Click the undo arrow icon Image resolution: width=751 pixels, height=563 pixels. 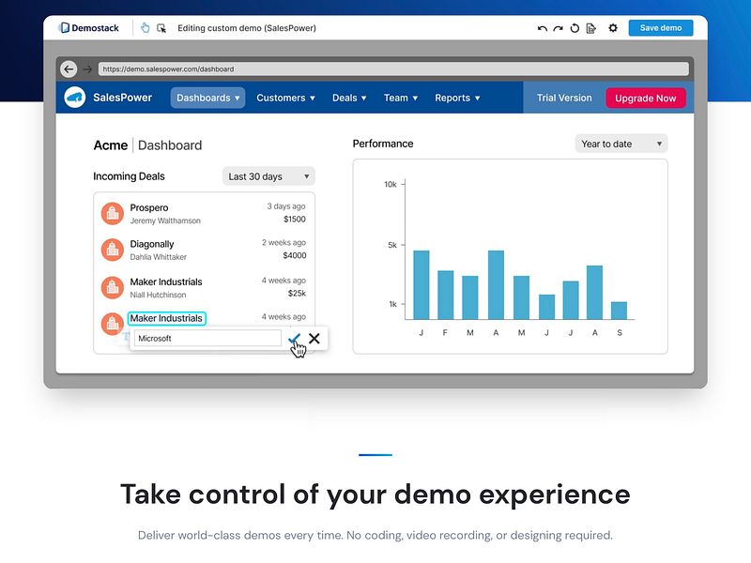coord(543,28)
